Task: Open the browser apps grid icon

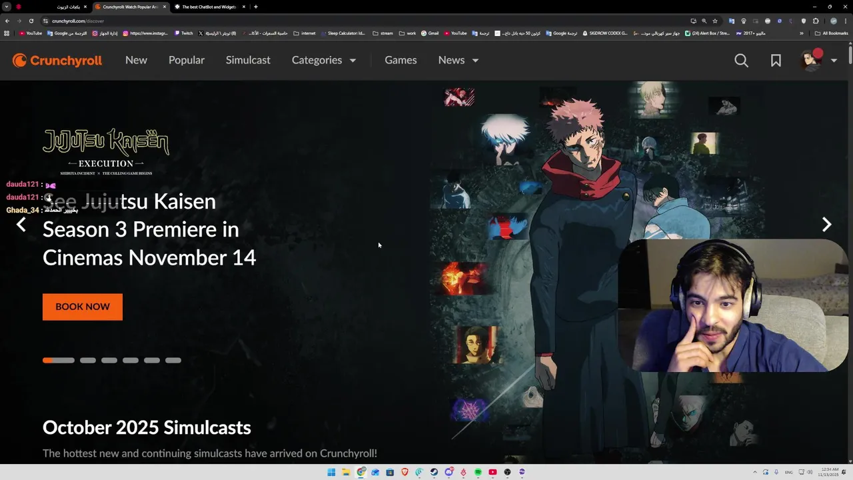Action: tap(7, 33)
